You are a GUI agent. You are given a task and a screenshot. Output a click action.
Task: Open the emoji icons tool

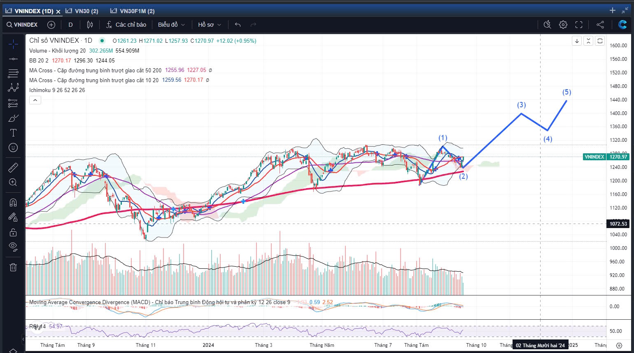pos(13,148)
